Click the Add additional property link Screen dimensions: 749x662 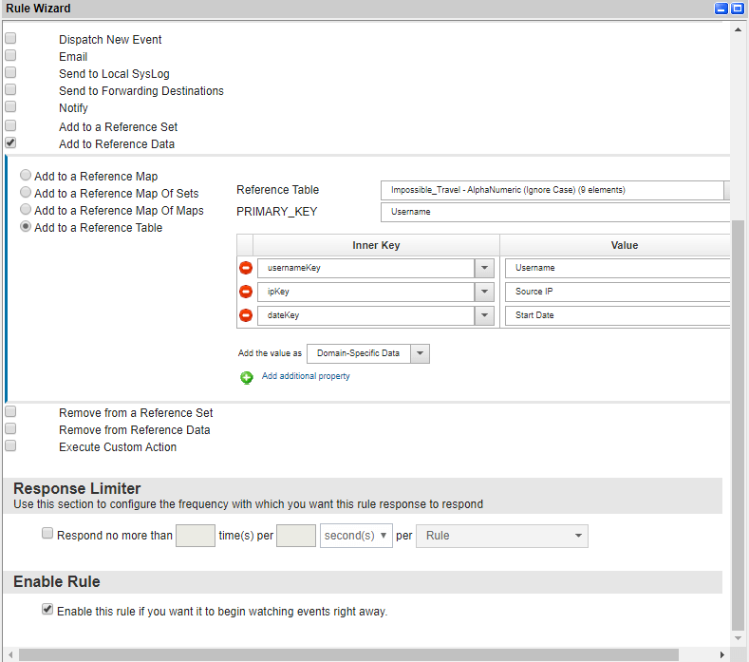306,376
